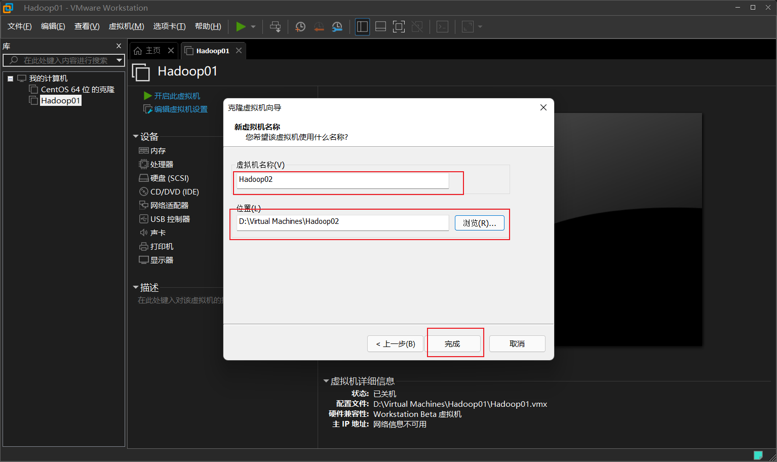Open the library search dropdown arrow
The image size is (777, 462).
click(x=120, y=60)
